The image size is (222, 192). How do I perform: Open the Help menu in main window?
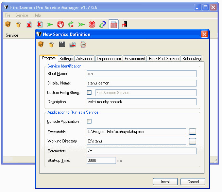click(37, 15)
